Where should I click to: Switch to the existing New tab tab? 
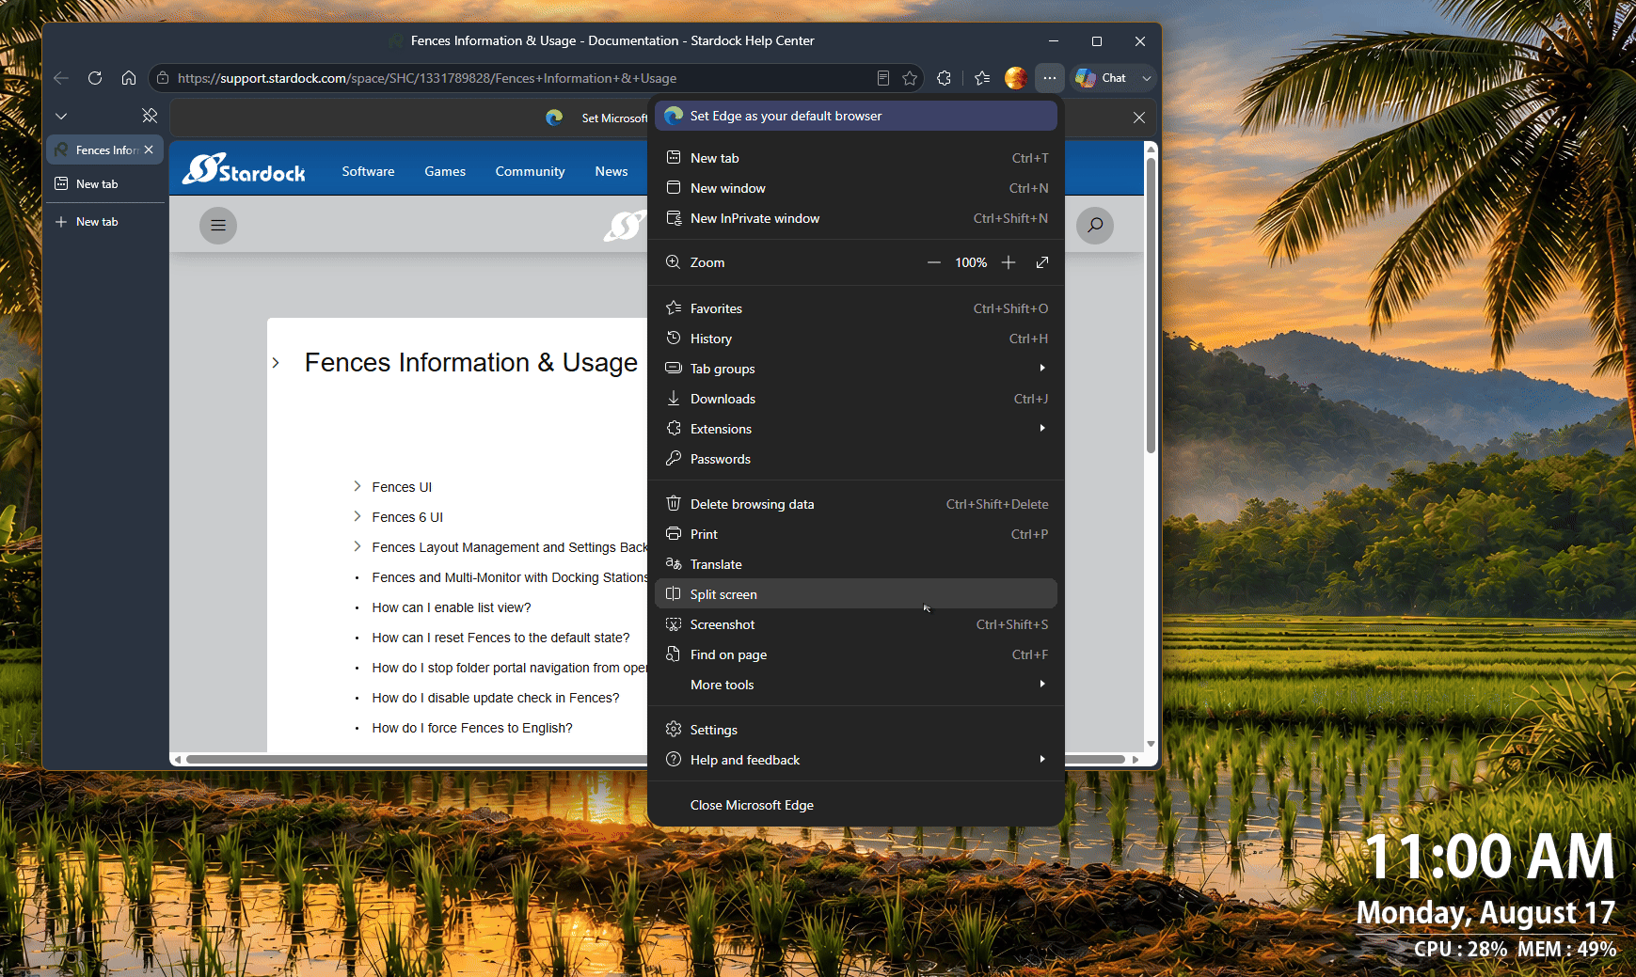point(104,183)
